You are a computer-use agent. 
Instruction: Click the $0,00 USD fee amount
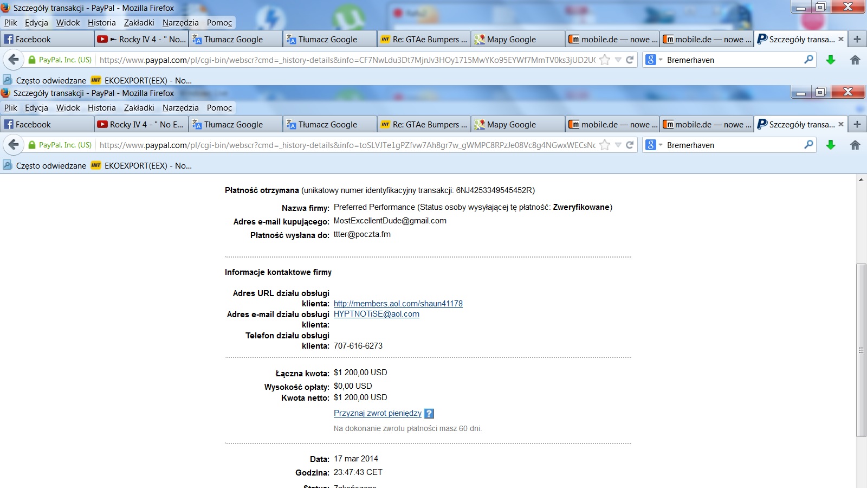tap(353, 386)
